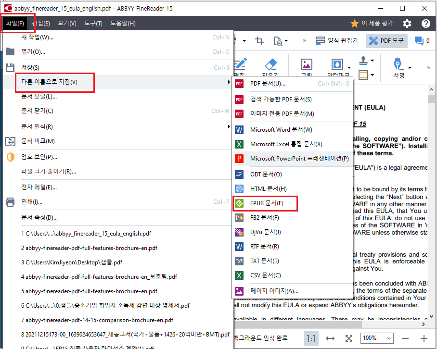Toggle the 1:1 actual size view
Screen dimensions: 437x349
[x=311, y=338]
